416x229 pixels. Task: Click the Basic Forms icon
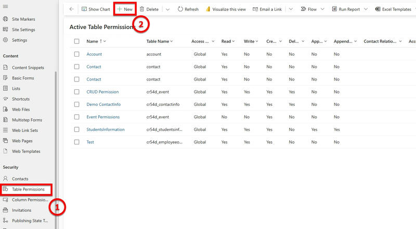click(5, 78)
